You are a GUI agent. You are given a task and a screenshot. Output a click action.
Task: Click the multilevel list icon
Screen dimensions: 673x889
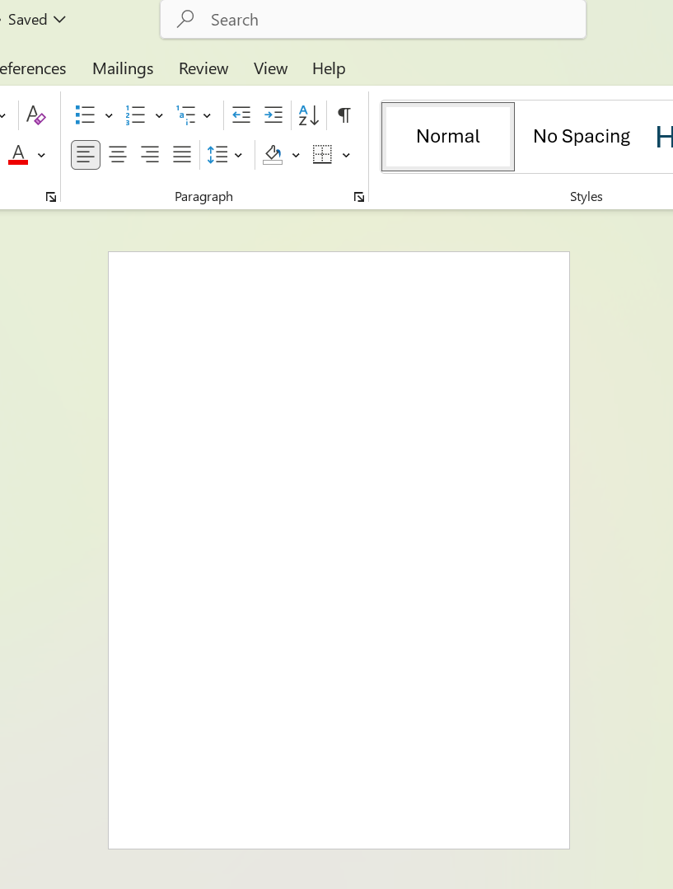click(186, 115)
